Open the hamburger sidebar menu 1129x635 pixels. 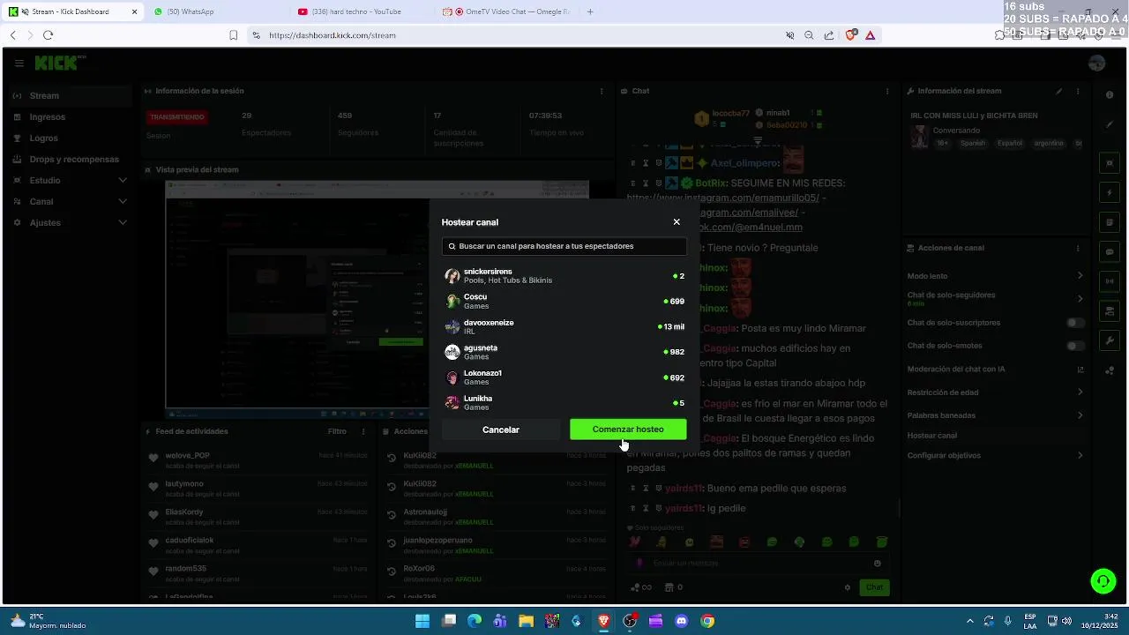coord(19,63)
